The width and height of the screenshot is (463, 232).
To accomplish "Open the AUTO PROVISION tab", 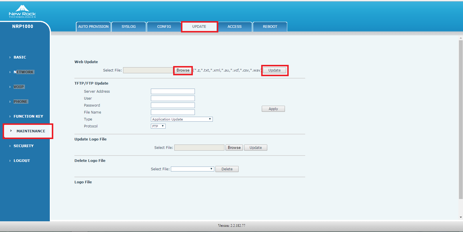I will [93, 27].
